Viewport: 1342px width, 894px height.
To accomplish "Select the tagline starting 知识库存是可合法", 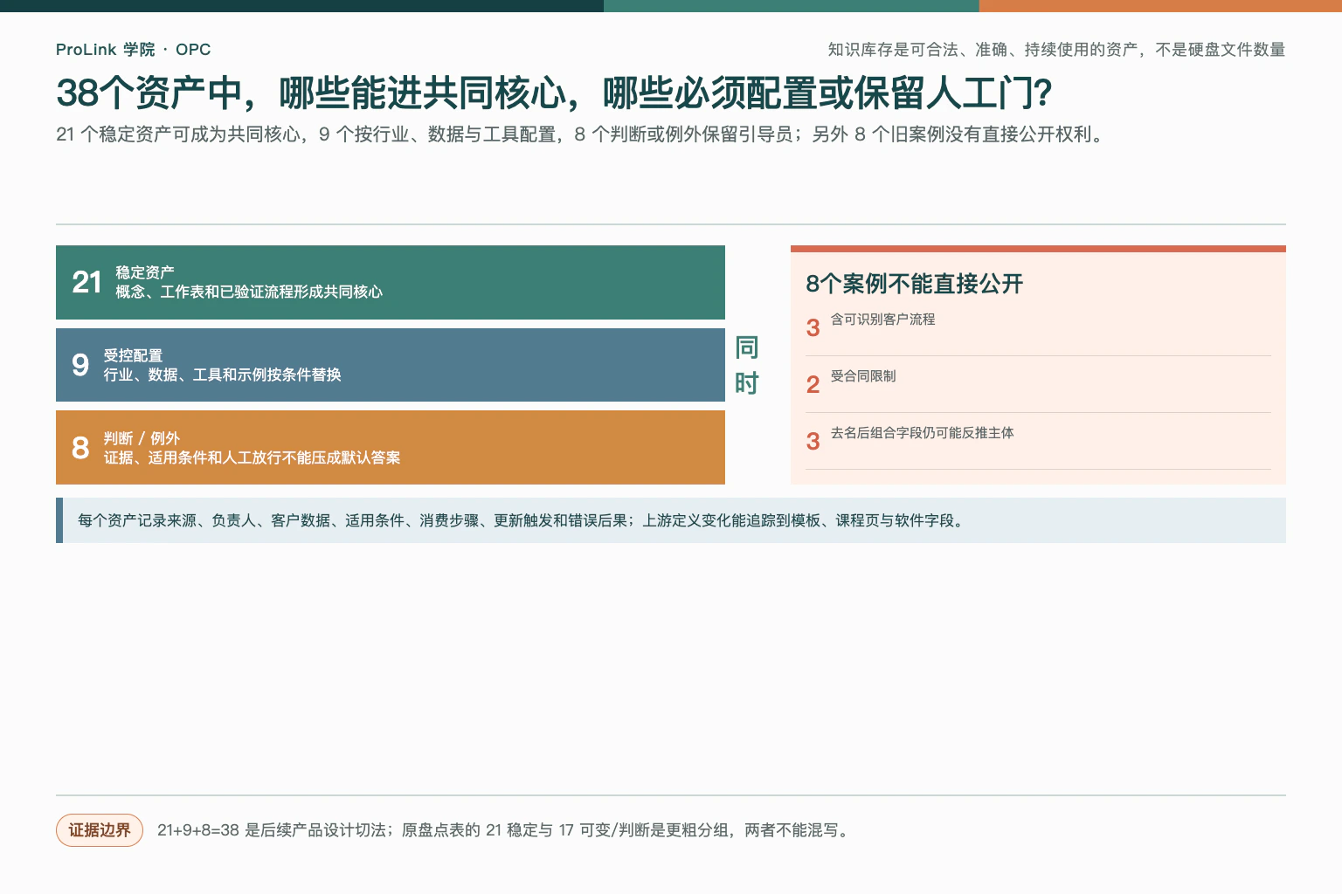I will pyautogui.click(x=1056, y=50).
